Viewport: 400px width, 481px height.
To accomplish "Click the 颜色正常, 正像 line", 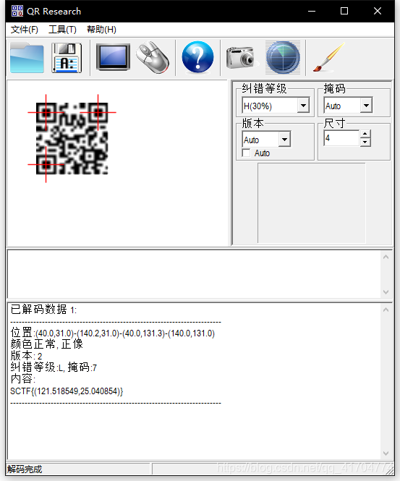I will pos(47,344).
